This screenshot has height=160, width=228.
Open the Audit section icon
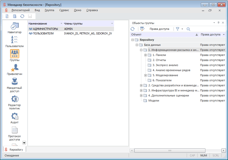point(14,116)
